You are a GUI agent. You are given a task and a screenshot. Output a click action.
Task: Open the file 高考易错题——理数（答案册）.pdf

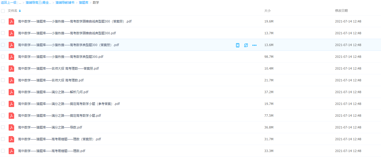coord(59,139)
